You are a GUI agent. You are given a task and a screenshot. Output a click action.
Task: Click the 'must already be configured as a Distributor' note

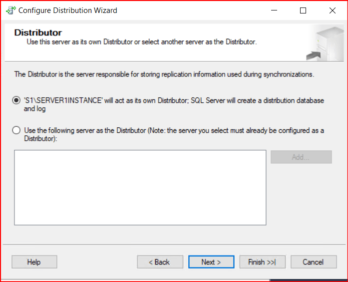[x=260, y=131]
